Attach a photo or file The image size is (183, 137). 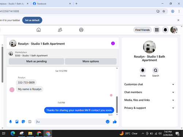(17, 122)
